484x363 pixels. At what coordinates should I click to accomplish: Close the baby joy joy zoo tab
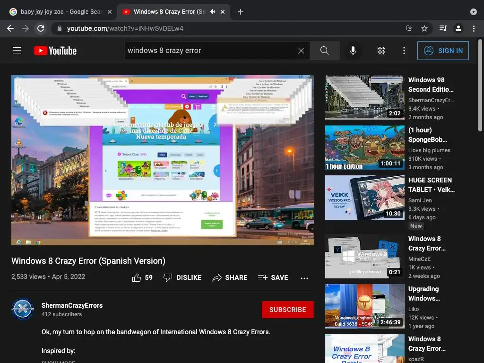coord(110,12)
